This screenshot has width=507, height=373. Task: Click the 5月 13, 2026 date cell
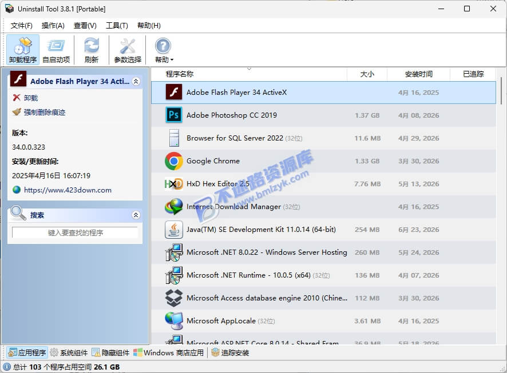pos(418,184)
